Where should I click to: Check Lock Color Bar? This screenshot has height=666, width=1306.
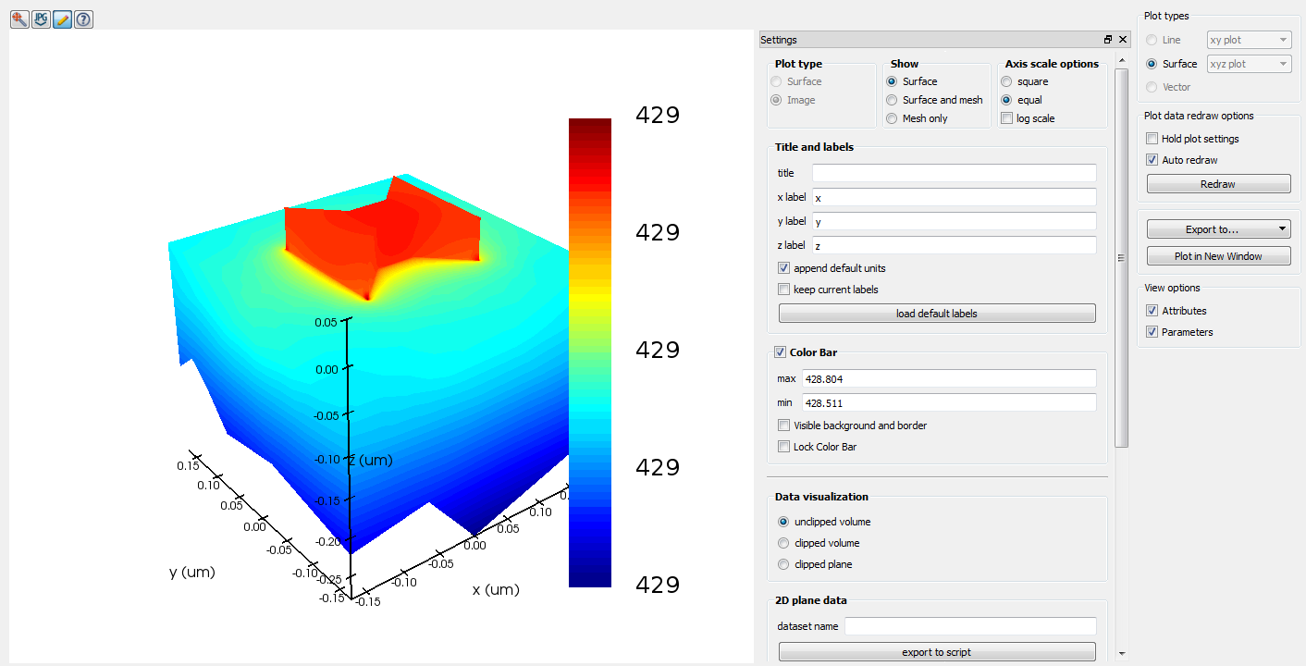point(783,446)
